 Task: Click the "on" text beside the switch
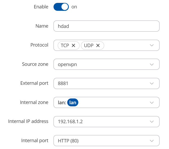74,7
